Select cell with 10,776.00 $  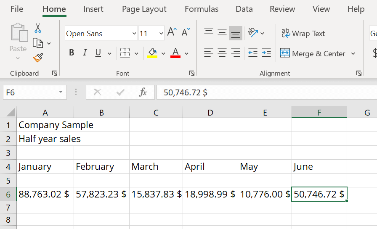pos(265,194)
